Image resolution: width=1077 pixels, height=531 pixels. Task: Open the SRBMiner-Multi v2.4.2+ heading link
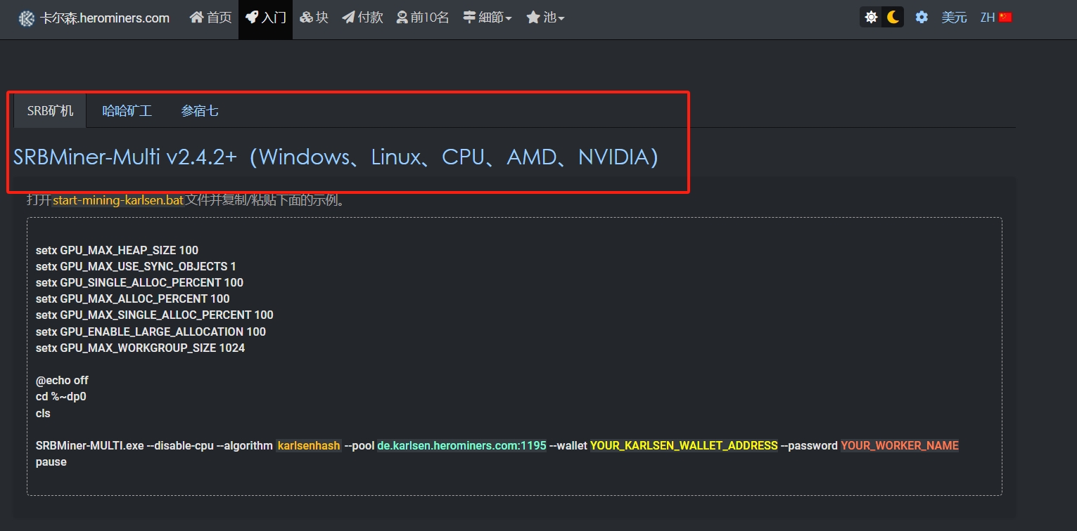(x=336, y=157)
